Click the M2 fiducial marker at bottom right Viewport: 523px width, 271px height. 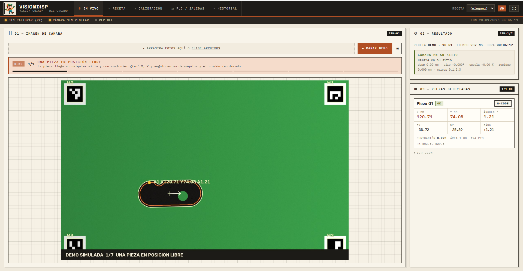[335, 243]
